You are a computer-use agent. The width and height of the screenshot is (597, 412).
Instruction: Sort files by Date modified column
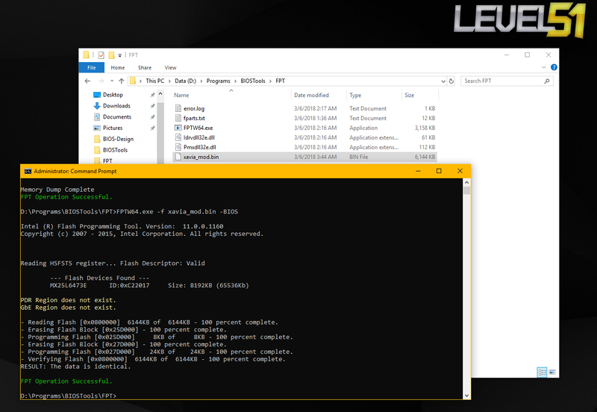pos(311,96)
